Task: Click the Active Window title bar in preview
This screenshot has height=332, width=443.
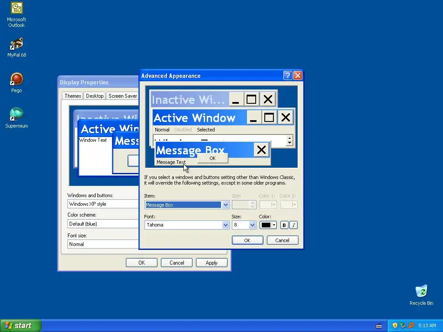Action: pyautogui.click(x=199, y=118)
